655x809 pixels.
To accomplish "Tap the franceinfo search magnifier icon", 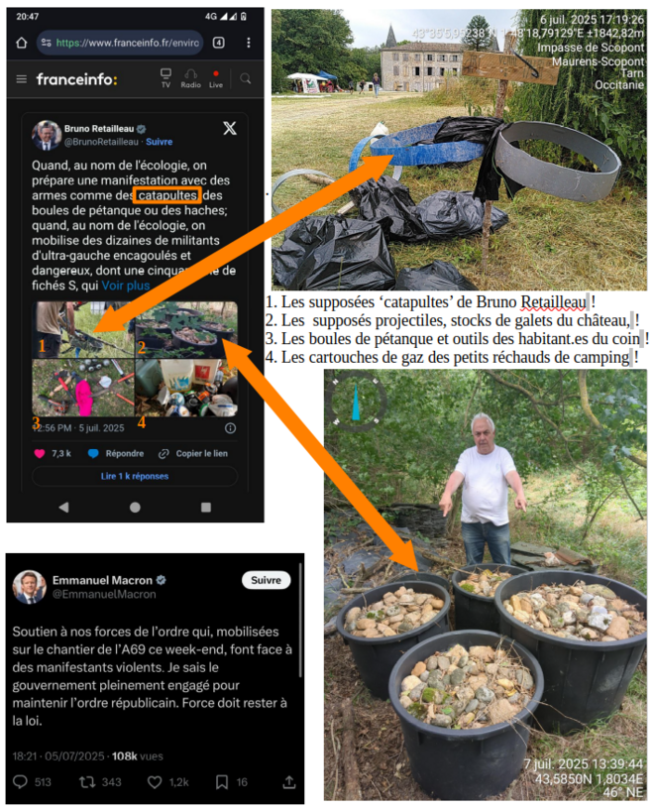I will point(246,78).
